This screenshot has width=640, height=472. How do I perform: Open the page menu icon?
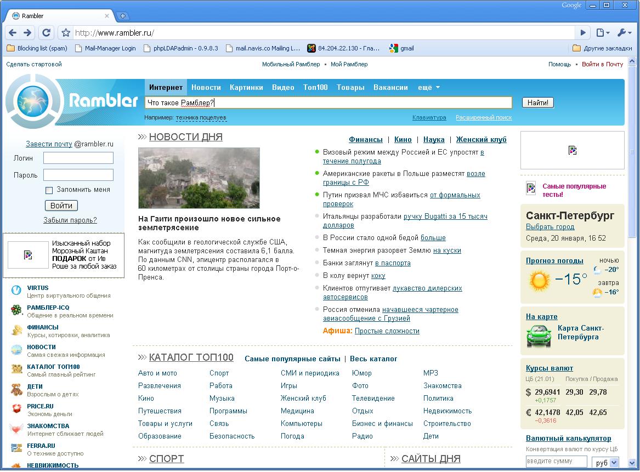click(x=603, y=33)
